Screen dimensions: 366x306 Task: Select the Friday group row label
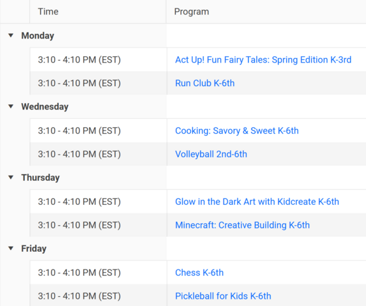[33, 249]
